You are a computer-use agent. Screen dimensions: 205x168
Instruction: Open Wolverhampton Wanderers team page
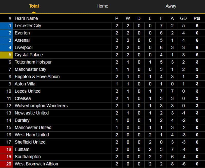tap(41, 106)
